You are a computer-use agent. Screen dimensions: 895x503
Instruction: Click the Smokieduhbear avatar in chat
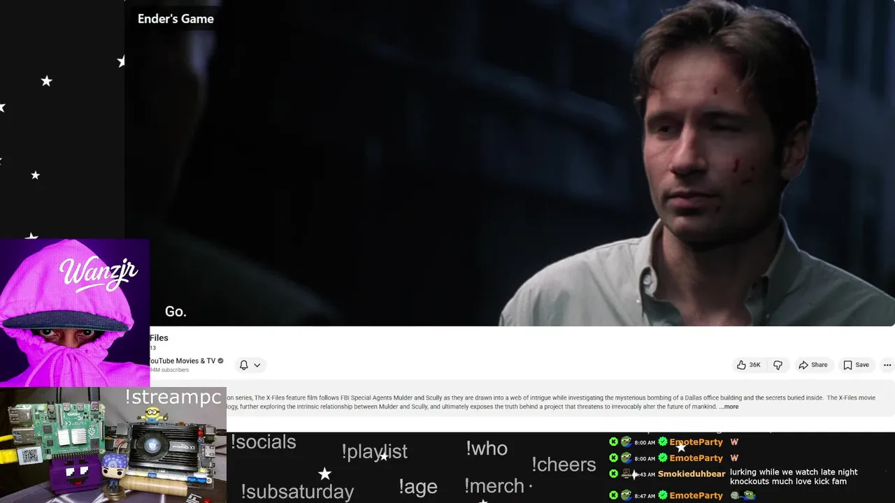[626, 474]
